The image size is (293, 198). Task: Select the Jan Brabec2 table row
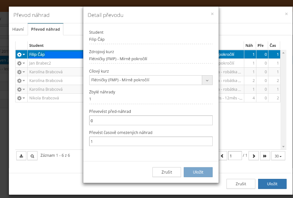click(x=147, y=63)
